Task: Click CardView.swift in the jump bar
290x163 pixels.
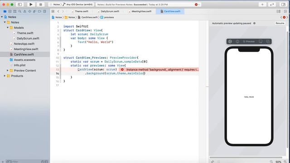Action: pyautogui.click(x=87, y=17)
